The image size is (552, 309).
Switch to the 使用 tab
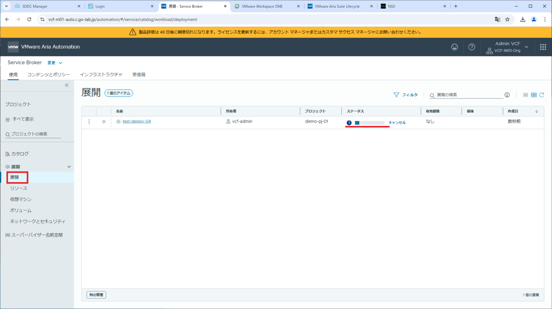(13, 74)
